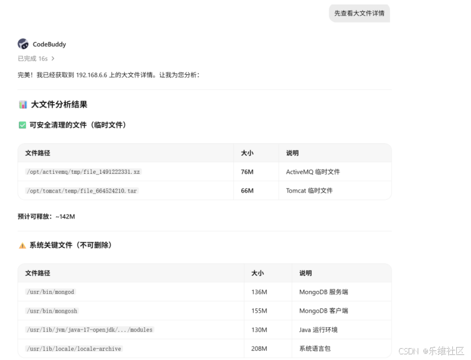Viewport: 471px width, 360px height.
Task: Click path /usr/lib/locale/locale-archive
Action: [x=74, y=349]
